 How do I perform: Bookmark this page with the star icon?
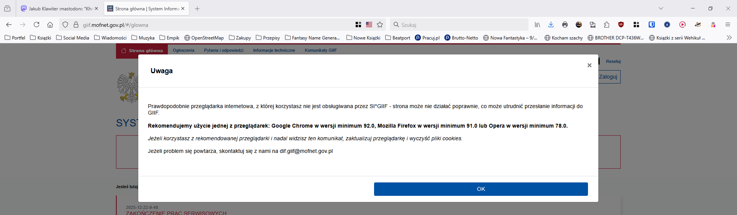380,25
